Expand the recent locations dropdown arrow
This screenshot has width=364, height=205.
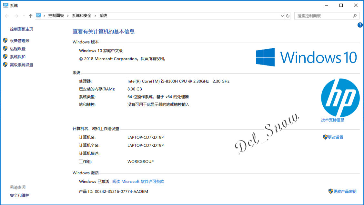tap(24, 16)
